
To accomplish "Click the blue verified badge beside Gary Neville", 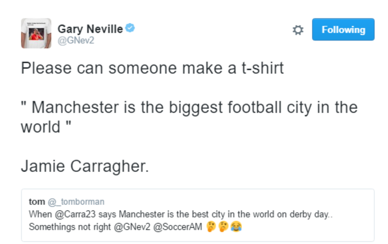I will [x=128, y=28].
